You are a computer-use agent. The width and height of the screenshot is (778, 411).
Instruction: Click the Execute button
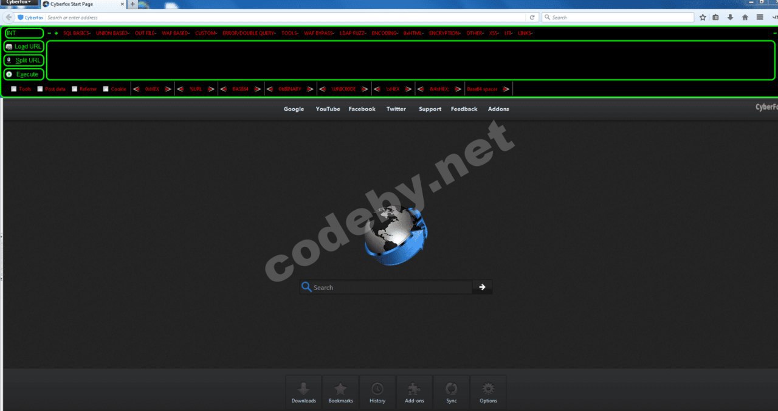coord(24,74)
